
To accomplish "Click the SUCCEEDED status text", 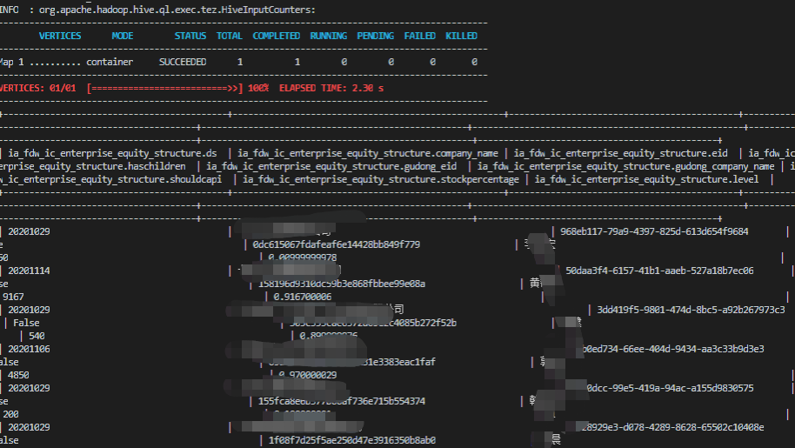I will 183,62.
